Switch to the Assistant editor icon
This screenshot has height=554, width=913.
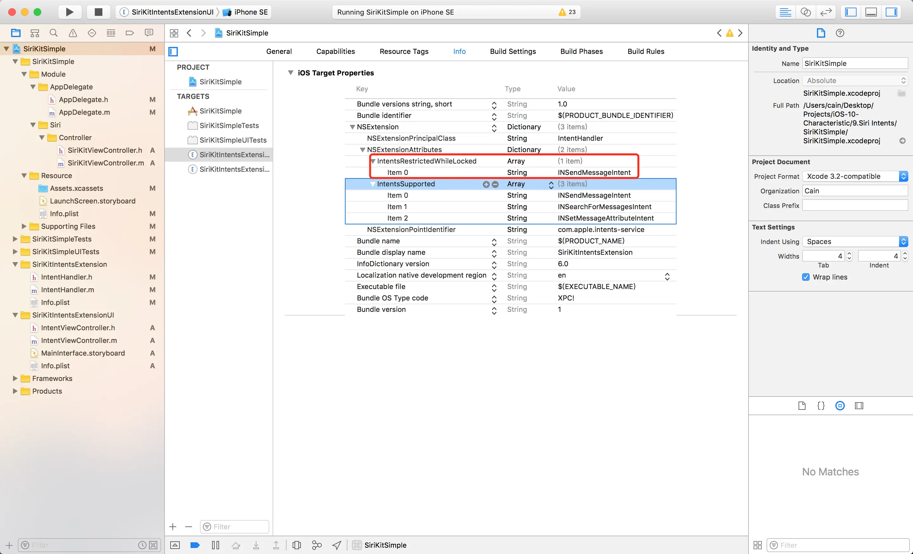[806, 12]
